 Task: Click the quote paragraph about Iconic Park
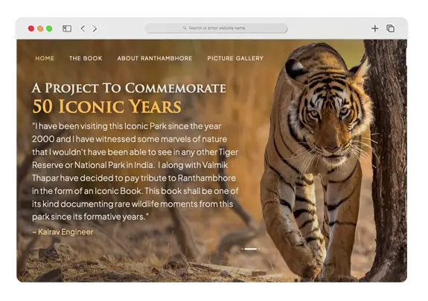pyautogui.click(x=135, y=172)
